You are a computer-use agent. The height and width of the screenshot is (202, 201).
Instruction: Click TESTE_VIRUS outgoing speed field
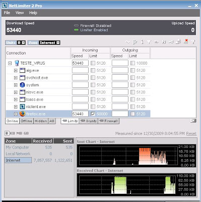(120, 63)
